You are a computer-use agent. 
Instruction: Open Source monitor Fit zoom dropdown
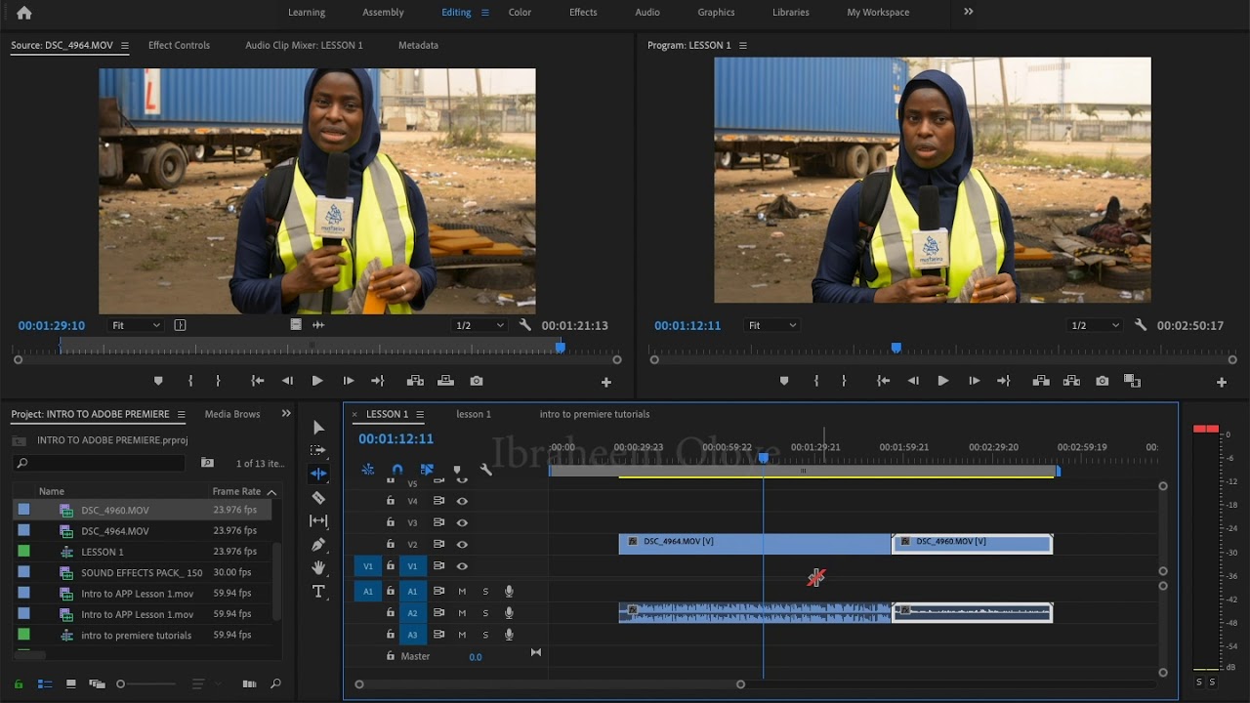[x=136, y=325]
